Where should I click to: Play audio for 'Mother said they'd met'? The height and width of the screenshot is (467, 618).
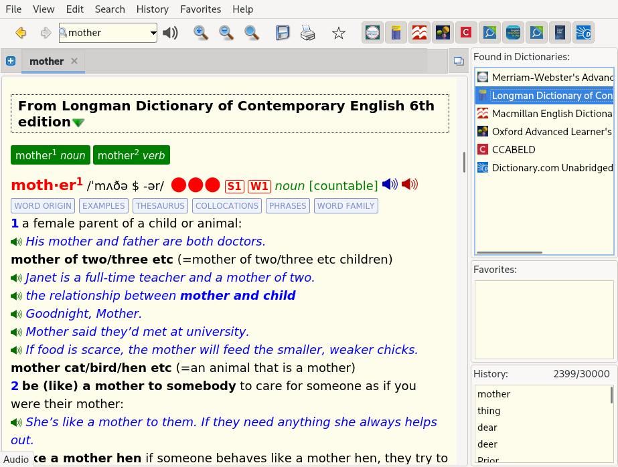pyautogui.click(x=17, y=333)
